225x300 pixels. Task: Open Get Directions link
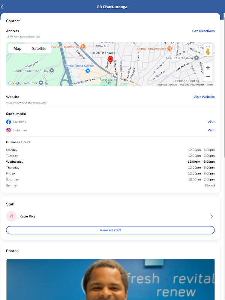(203, 31)
